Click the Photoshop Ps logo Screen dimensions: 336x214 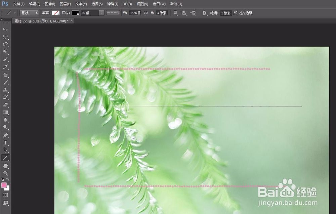5,4
